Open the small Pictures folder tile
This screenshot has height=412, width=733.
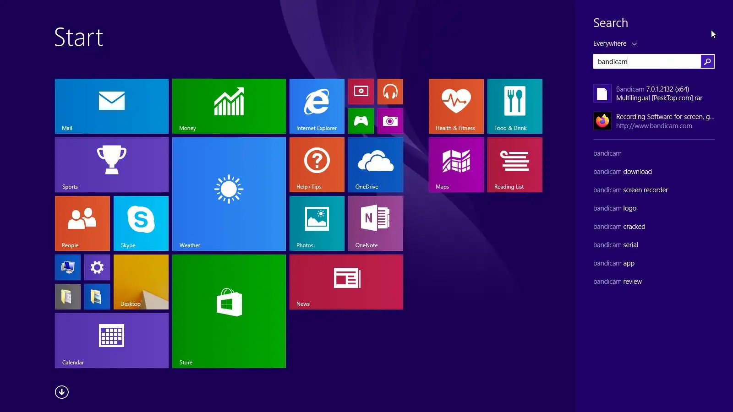(x=97, y=297)
